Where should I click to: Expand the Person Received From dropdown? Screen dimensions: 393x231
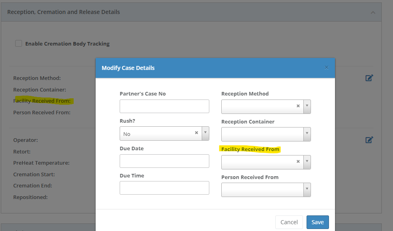pos(307,189)
